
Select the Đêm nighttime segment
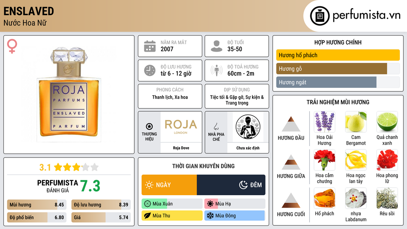click(x=231, y=185)
